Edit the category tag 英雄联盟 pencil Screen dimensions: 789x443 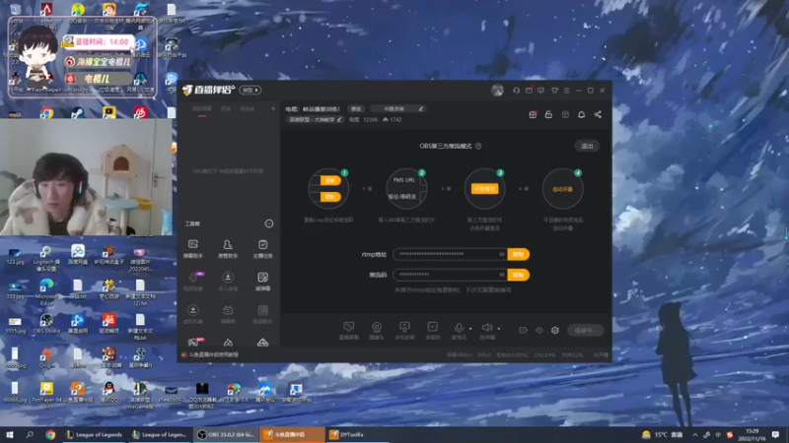pos(339,119)
